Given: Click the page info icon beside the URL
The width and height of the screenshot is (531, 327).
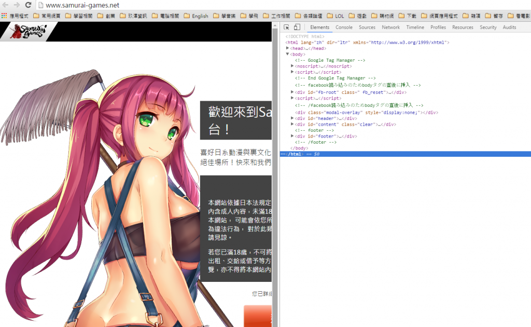Looking at the screenshot, I should (x=40, y=5).
